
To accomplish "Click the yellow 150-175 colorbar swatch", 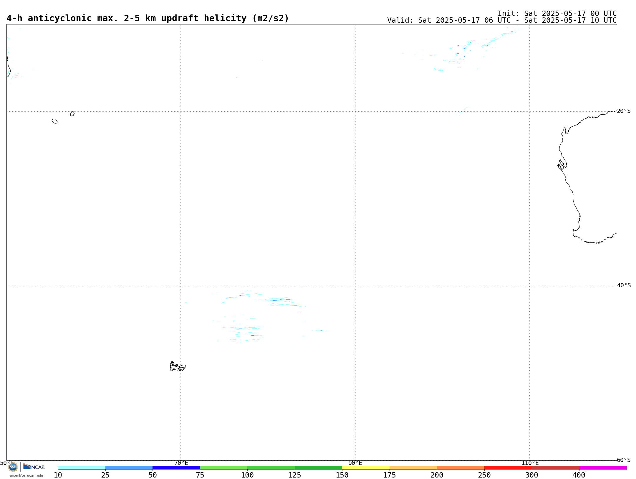I will pos(366,468).
